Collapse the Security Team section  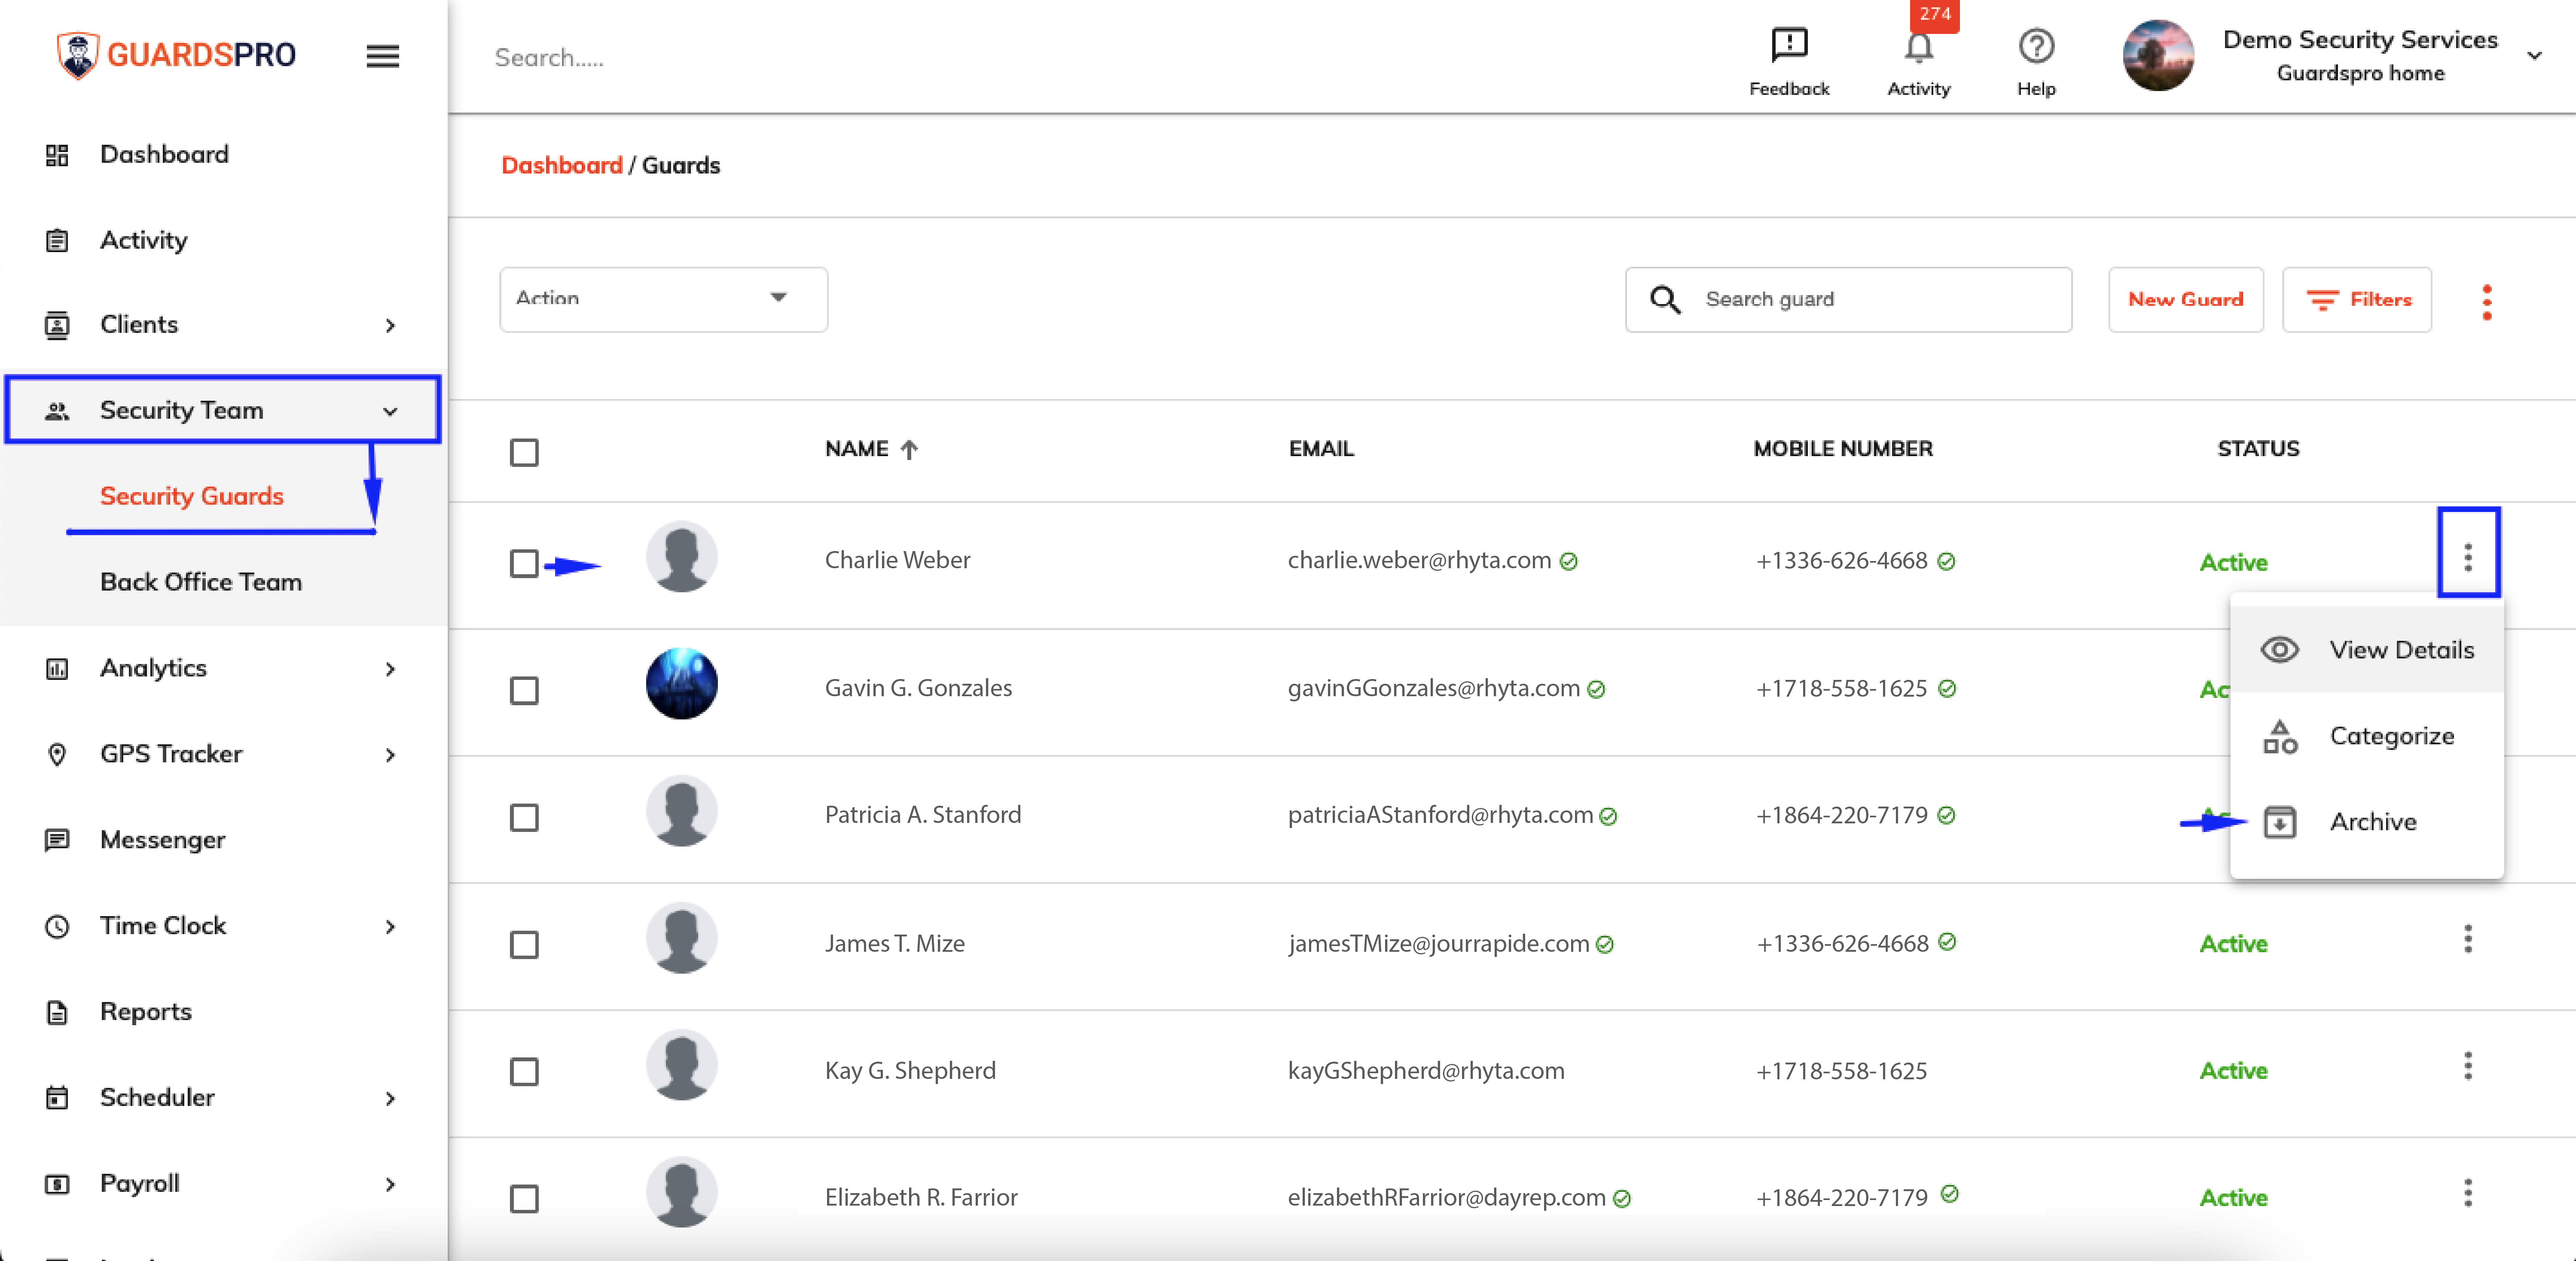coord(222,410)
